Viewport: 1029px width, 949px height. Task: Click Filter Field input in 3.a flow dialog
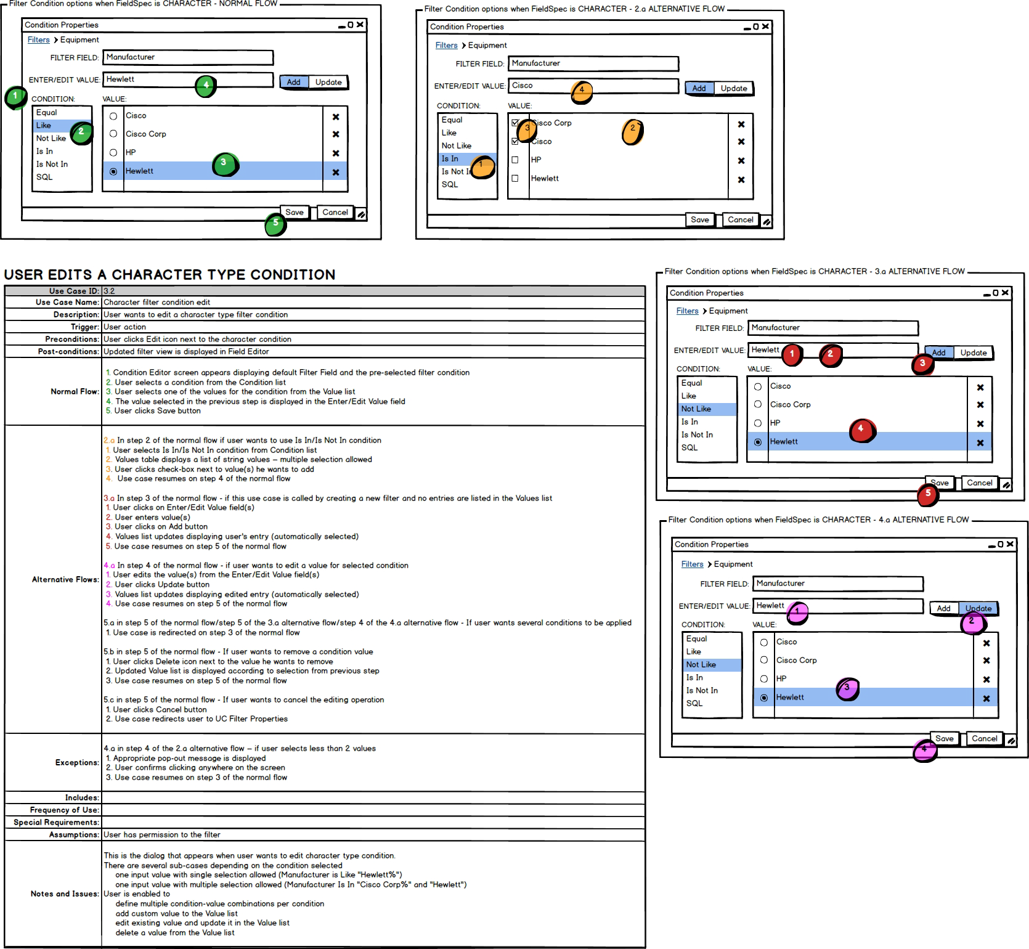click(x=833, y=328)
